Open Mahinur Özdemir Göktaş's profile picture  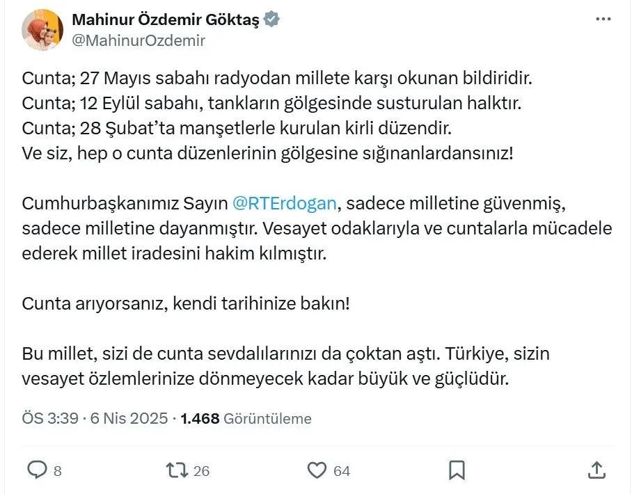click(x=42, y=30)
